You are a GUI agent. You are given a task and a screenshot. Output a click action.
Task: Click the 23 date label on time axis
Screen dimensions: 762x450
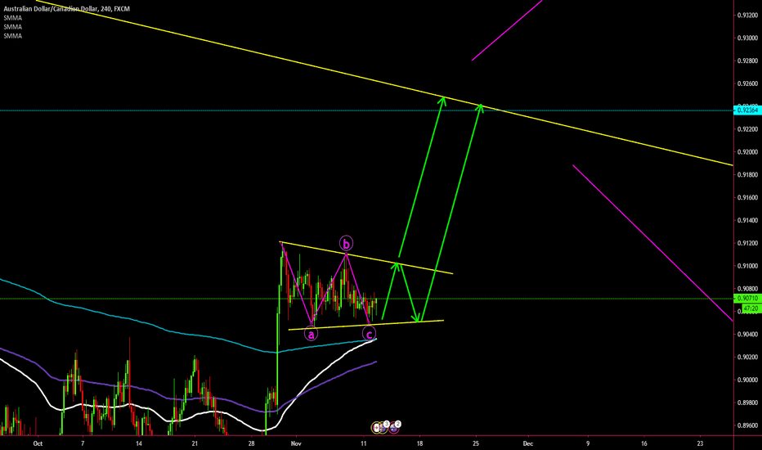[701, 443]
